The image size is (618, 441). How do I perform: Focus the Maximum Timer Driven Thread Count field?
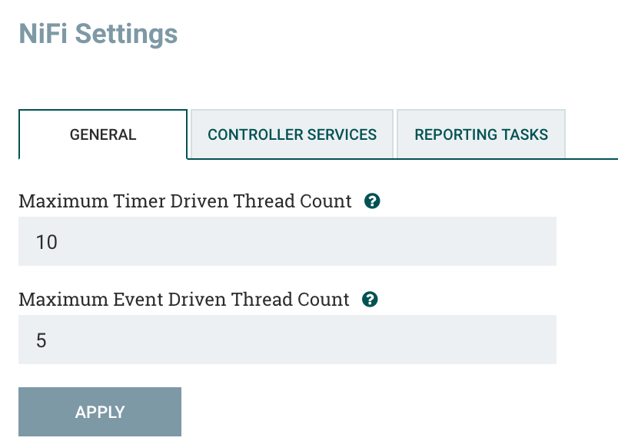(x=287, y=241)
